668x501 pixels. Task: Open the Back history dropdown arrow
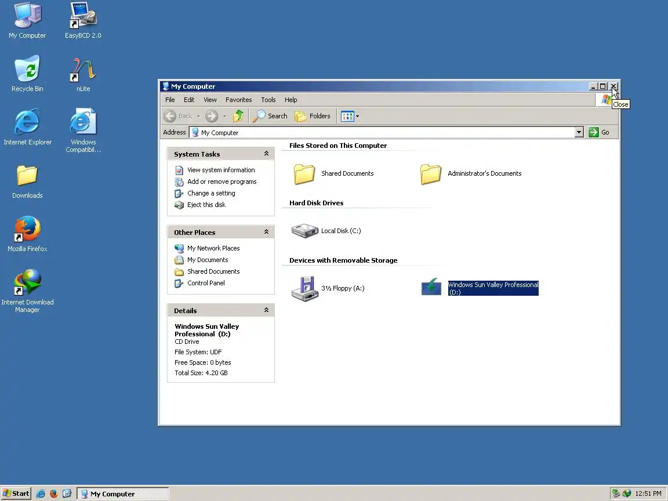pos(198,116)
